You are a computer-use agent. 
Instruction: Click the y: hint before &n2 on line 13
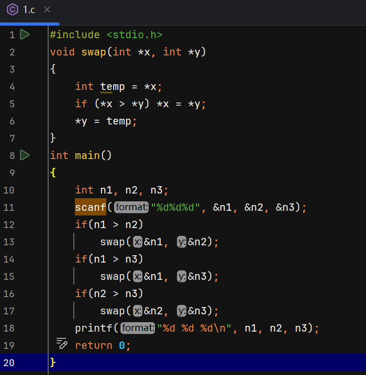point(182,242)
